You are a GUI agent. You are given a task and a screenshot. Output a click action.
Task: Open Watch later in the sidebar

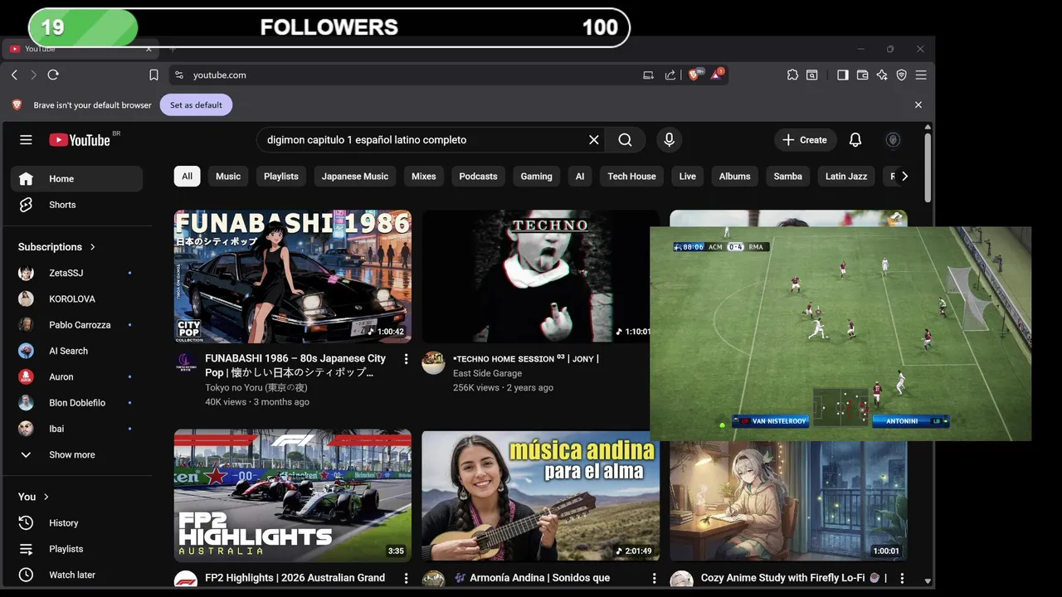[x=76, y=575]
